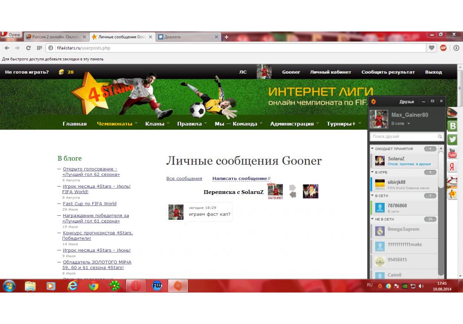Collapse the В ИГРЕ friends group

click(x=373, y=172)
